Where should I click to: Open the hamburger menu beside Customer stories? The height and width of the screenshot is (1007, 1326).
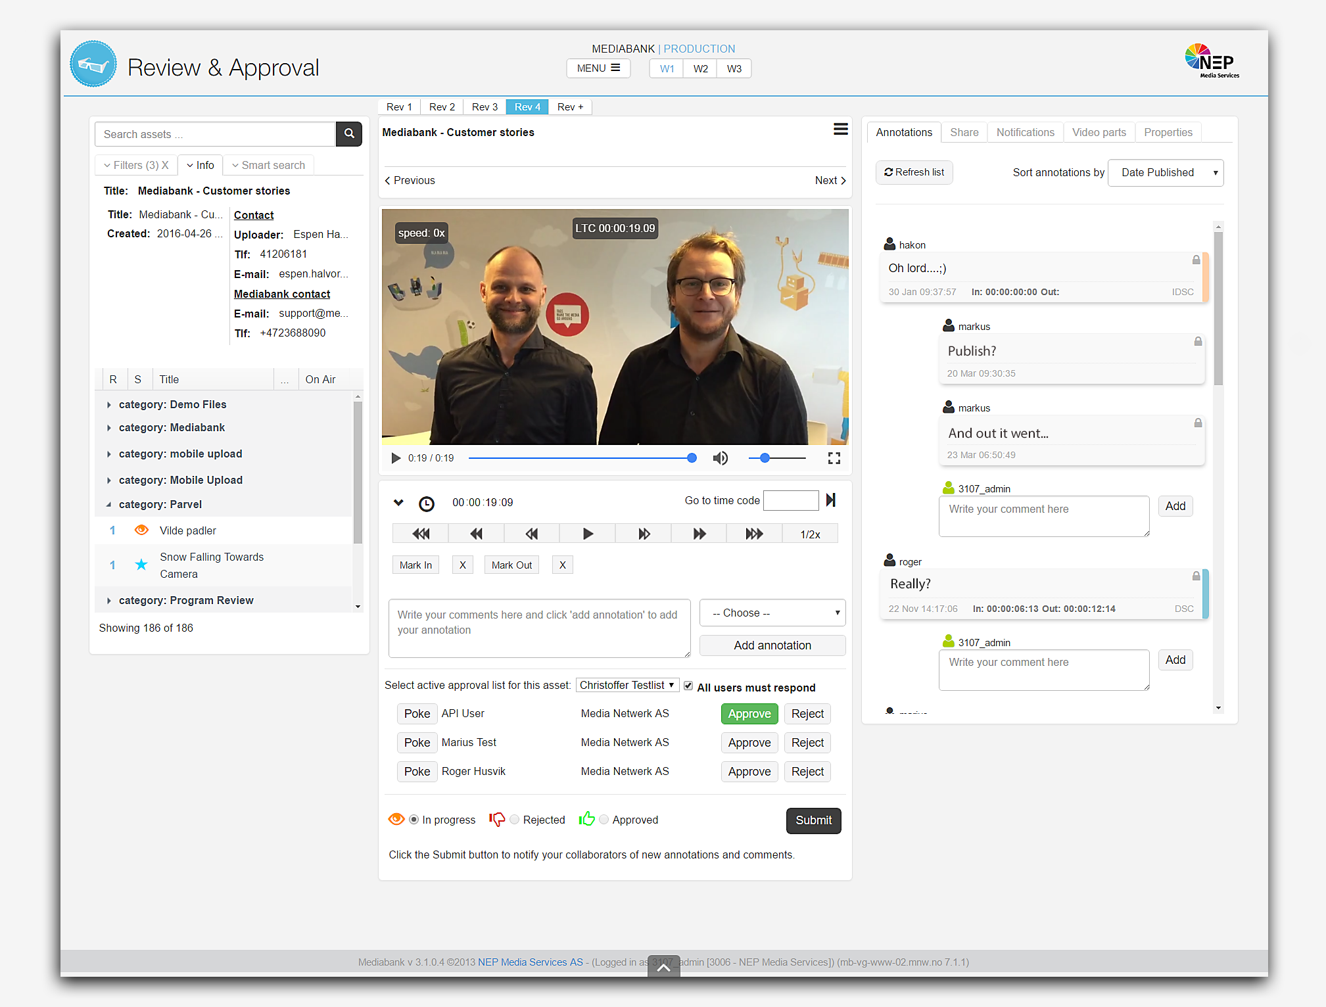[840, 129]
